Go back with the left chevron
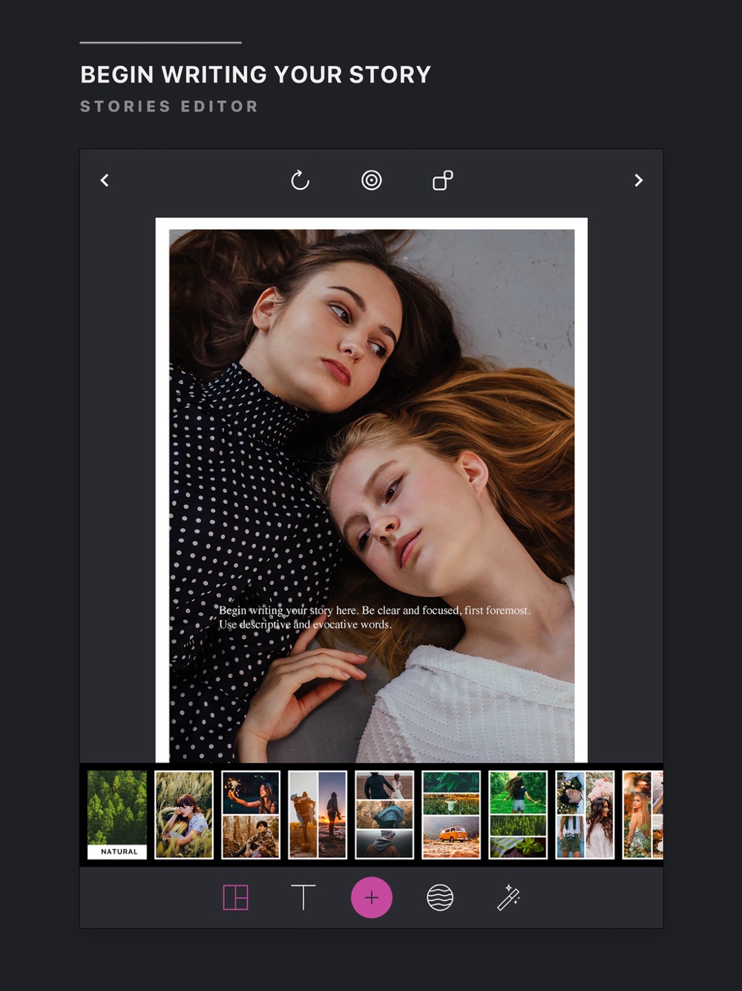Image resolution: width=742 pixels, height=991 pixels. pyautogui.click(x=105, y=181)
